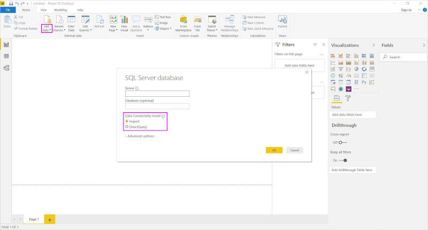428x230 pixels.
Task: Open the Edit Queries ribbon button
Action: pos(85,24)
